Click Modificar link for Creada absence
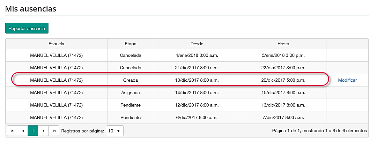 coord(347,80)
